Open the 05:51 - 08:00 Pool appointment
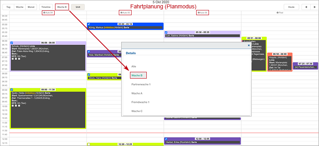 pyautogui.click(x=254, y=54)
